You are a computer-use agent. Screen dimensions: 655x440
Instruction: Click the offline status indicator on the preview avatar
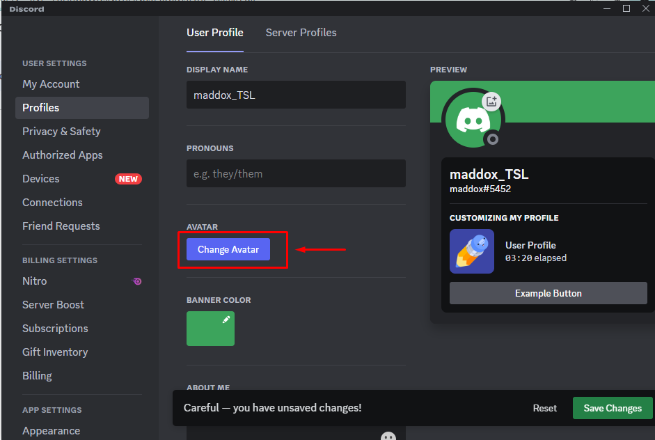coord(493,139)
